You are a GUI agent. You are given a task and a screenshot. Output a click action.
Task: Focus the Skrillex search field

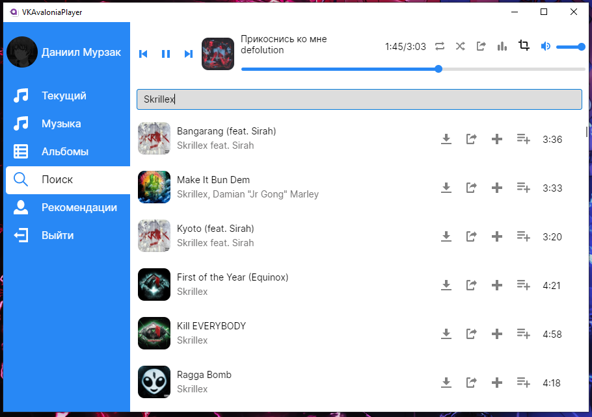click(x=359, y=99)
